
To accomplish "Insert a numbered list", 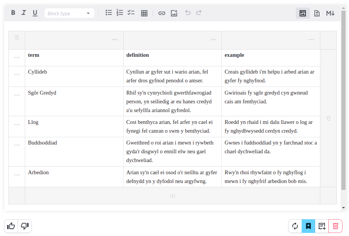I will [120, 13].
